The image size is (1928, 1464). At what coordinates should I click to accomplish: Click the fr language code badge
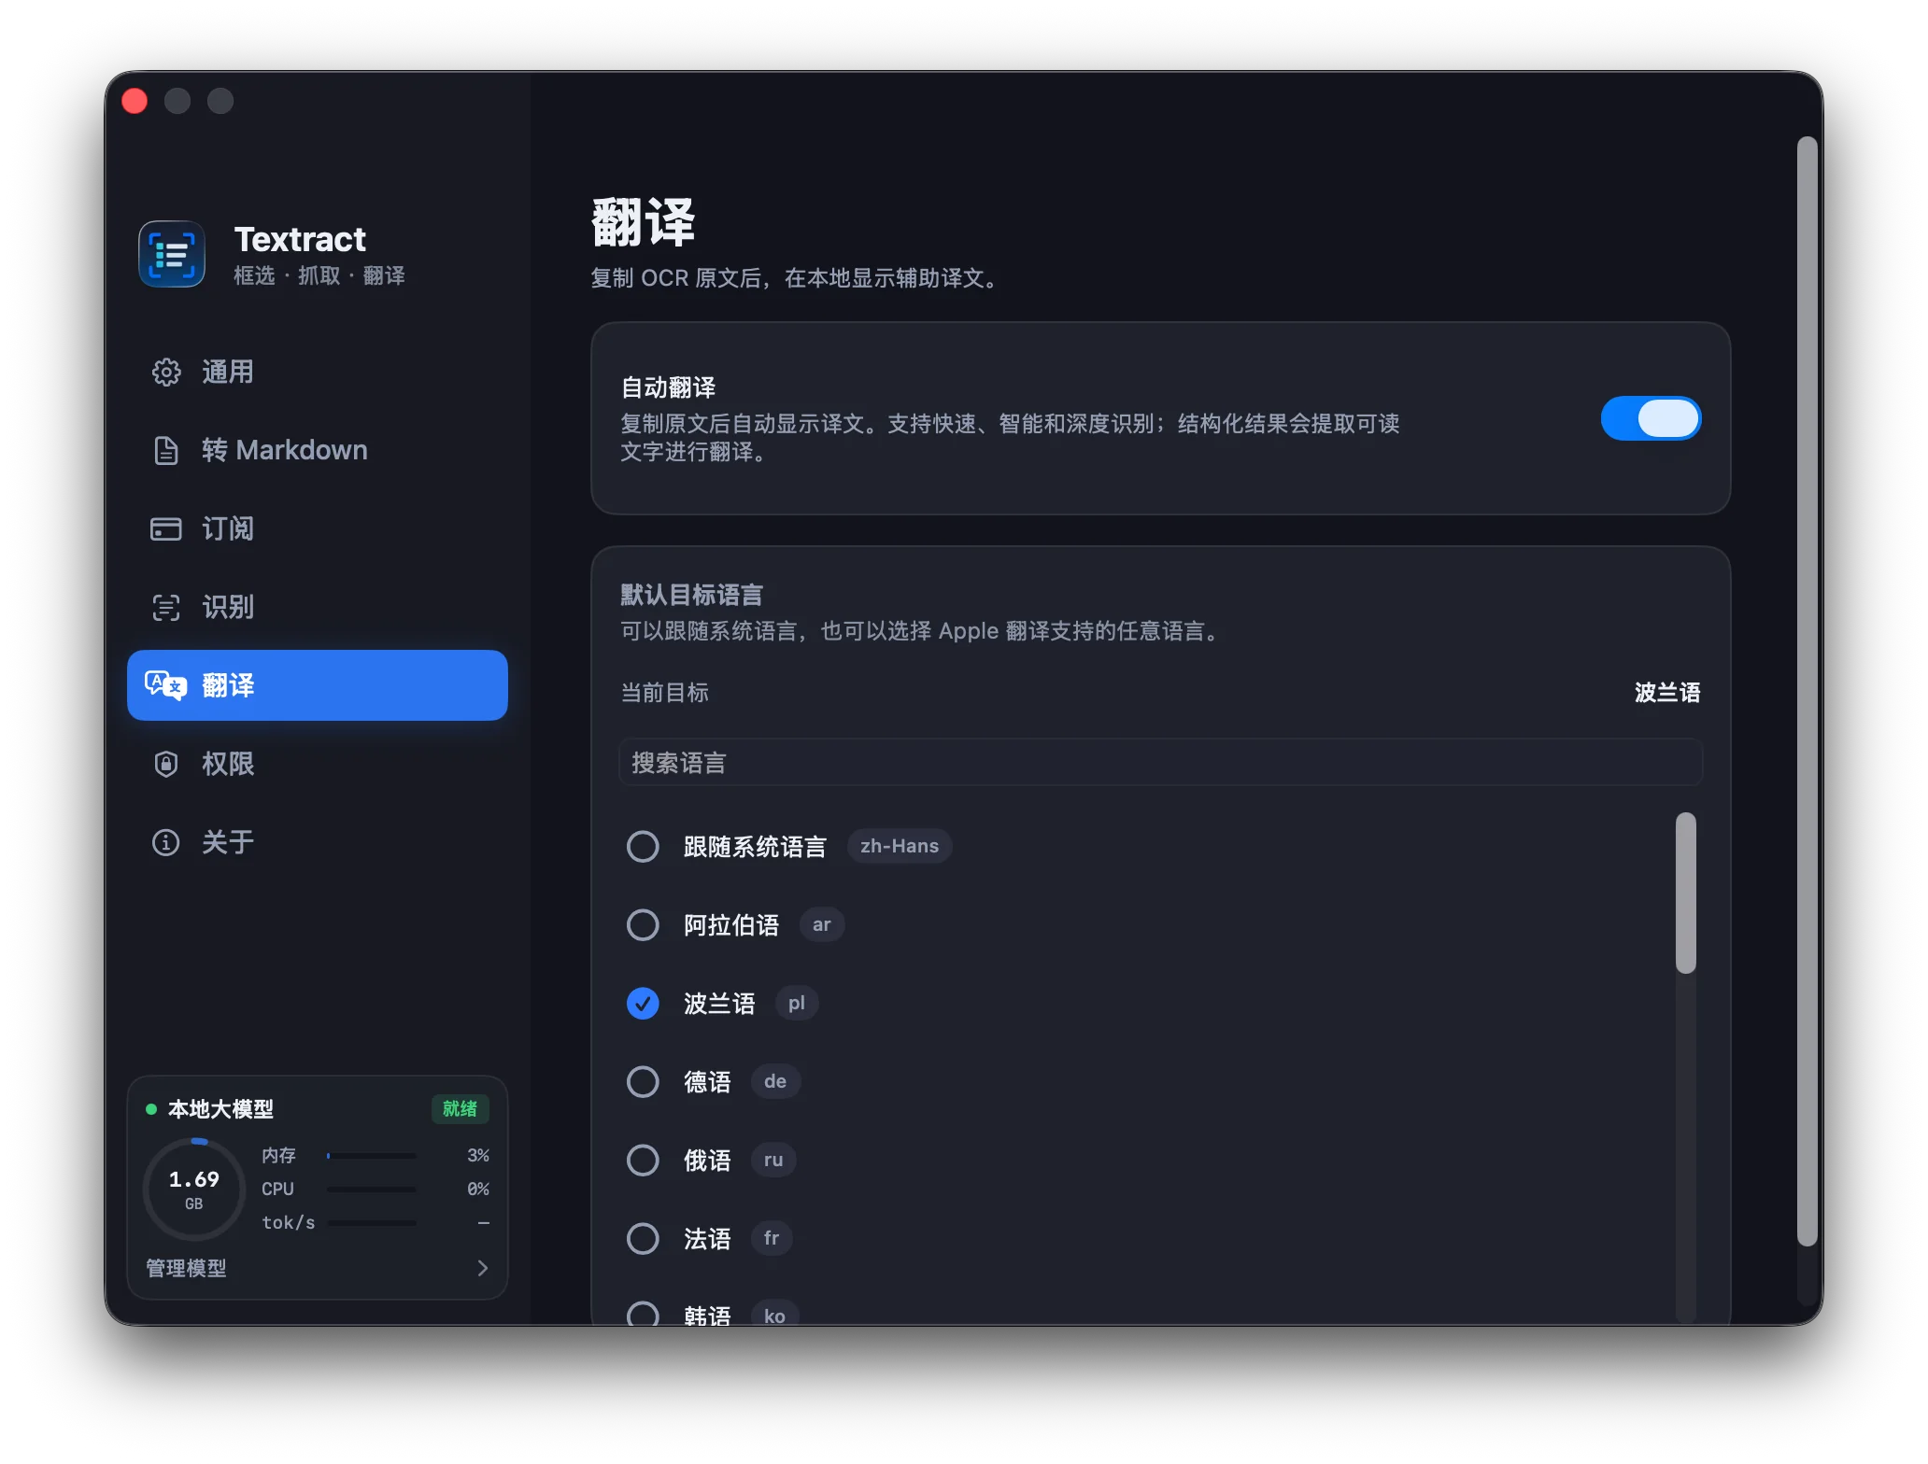772,1238
